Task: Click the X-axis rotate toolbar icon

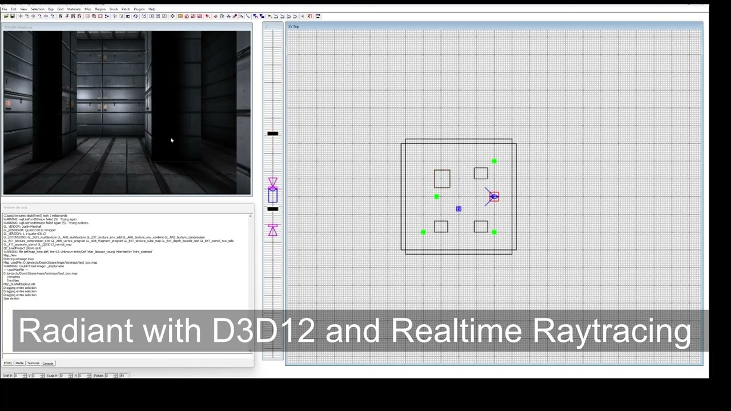Action: click(x=27, y=16)
